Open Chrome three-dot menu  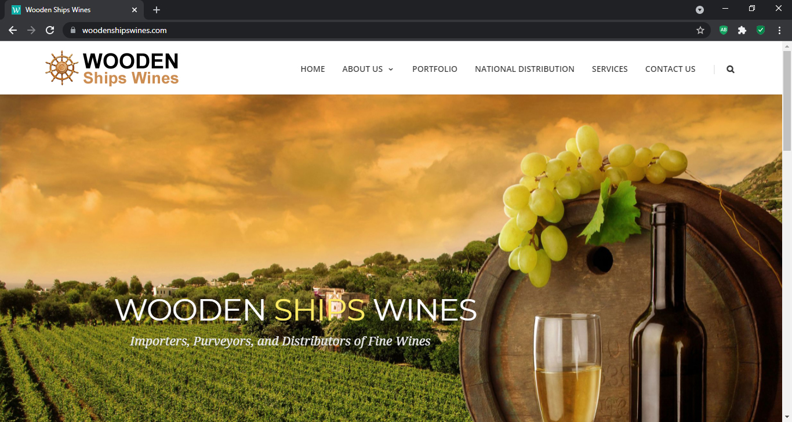point(779,30)
